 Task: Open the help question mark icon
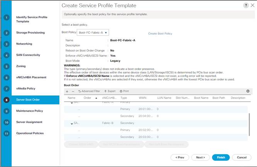click(246, 5)
